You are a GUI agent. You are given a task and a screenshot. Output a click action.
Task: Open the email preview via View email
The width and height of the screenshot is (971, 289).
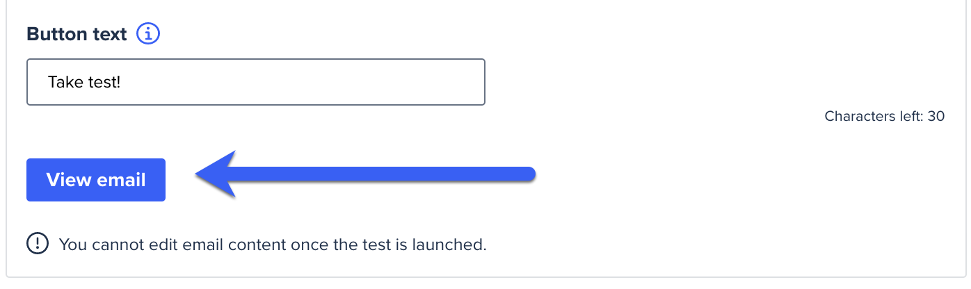pyautogui.click(x=96, y=180)
